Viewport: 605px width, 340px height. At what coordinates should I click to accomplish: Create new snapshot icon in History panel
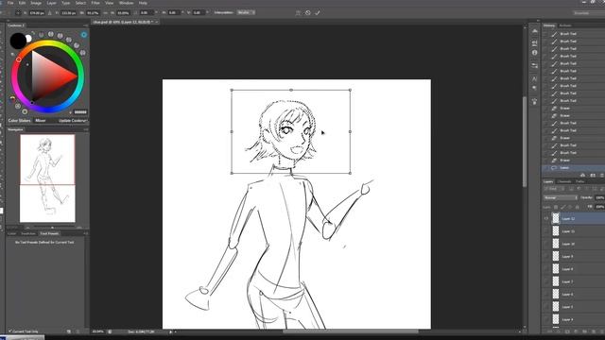pos(593,175)
